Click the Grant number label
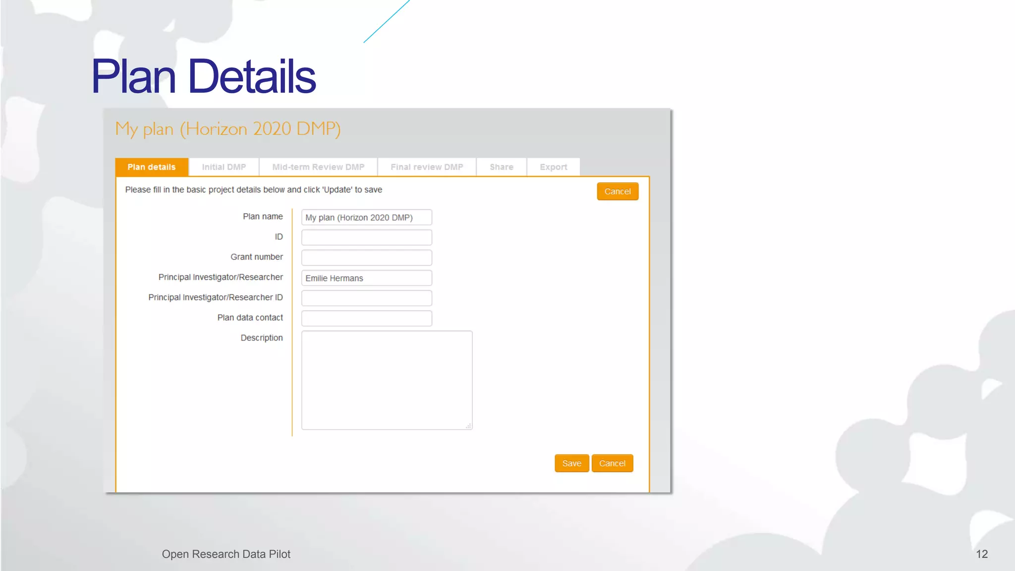Viewport: 1015px width, 571px height. pos(256,257)
